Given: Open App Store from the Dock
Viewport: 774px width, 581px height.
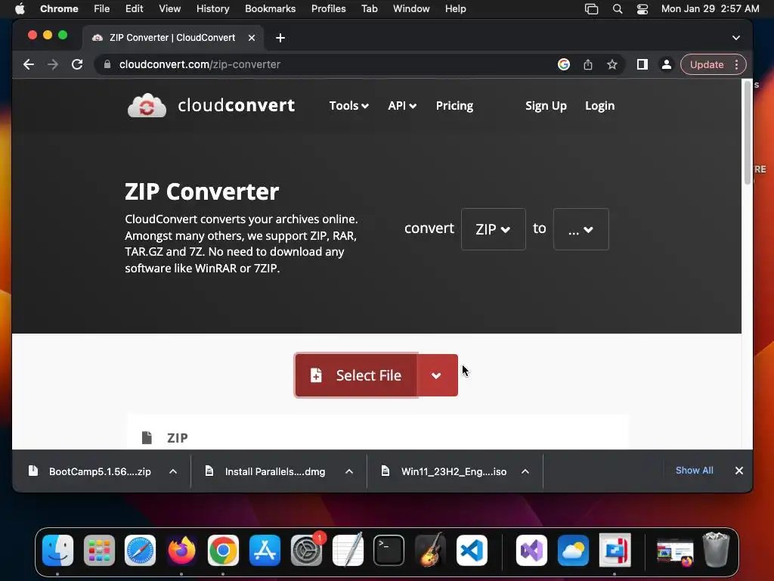Looking at the screenshot, I should [265, 550].
